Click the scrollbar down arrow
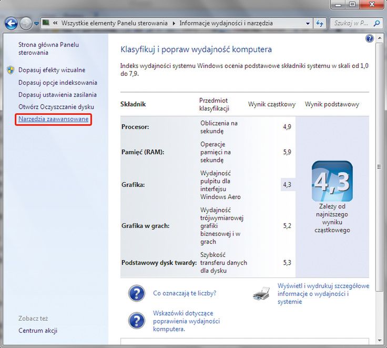The image size is (387, 348). pos(380,341)
